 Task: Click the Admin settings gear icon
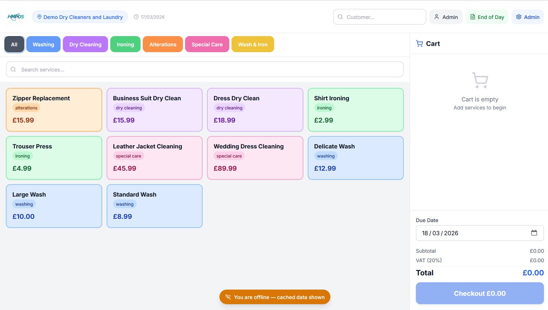pyautogui.click(x=519, y=17)
